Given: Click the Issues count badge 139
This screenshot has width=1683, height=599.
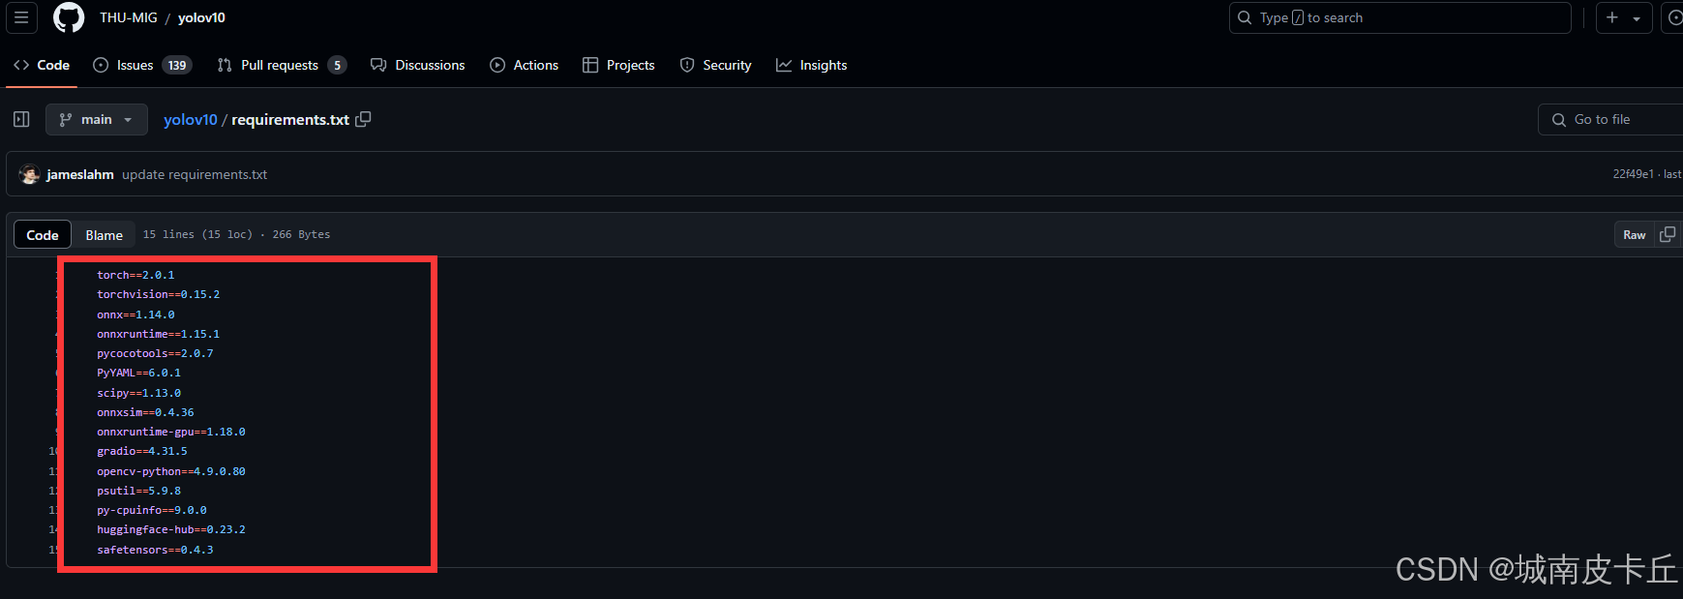Looking at the screenshot, I should coord(177,65).
